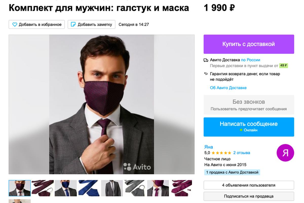This screenshot has width=304, height=203.
Task: Open the Об Авито Доставке link
Action: pyautogui.click(x=228, y=88)
